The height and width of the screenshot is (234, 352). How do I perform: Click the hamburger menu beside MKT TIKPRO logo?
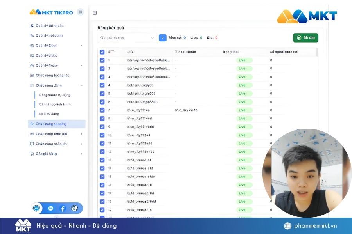[x=80, y=12]
